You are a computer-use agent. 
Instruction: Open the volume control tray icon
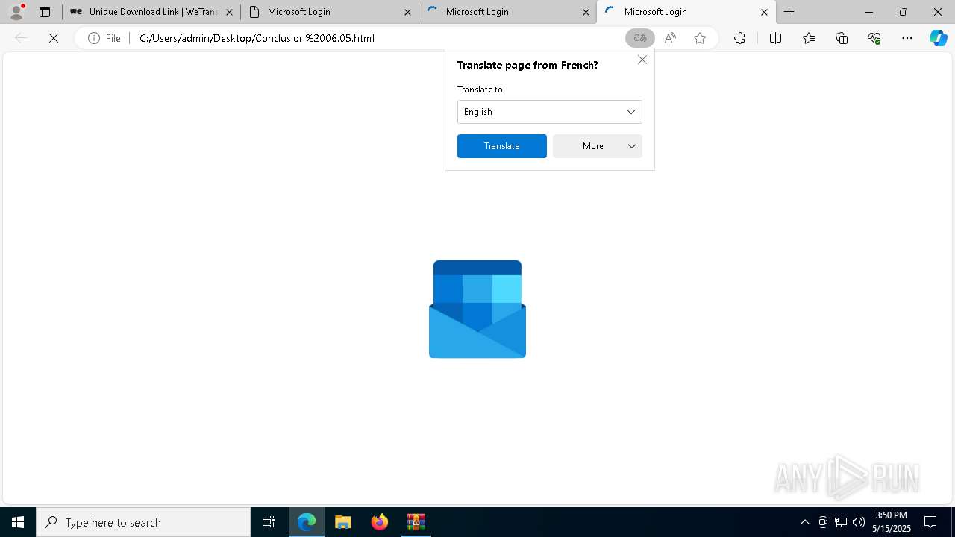pyautogui.click(x=858, y=522)
